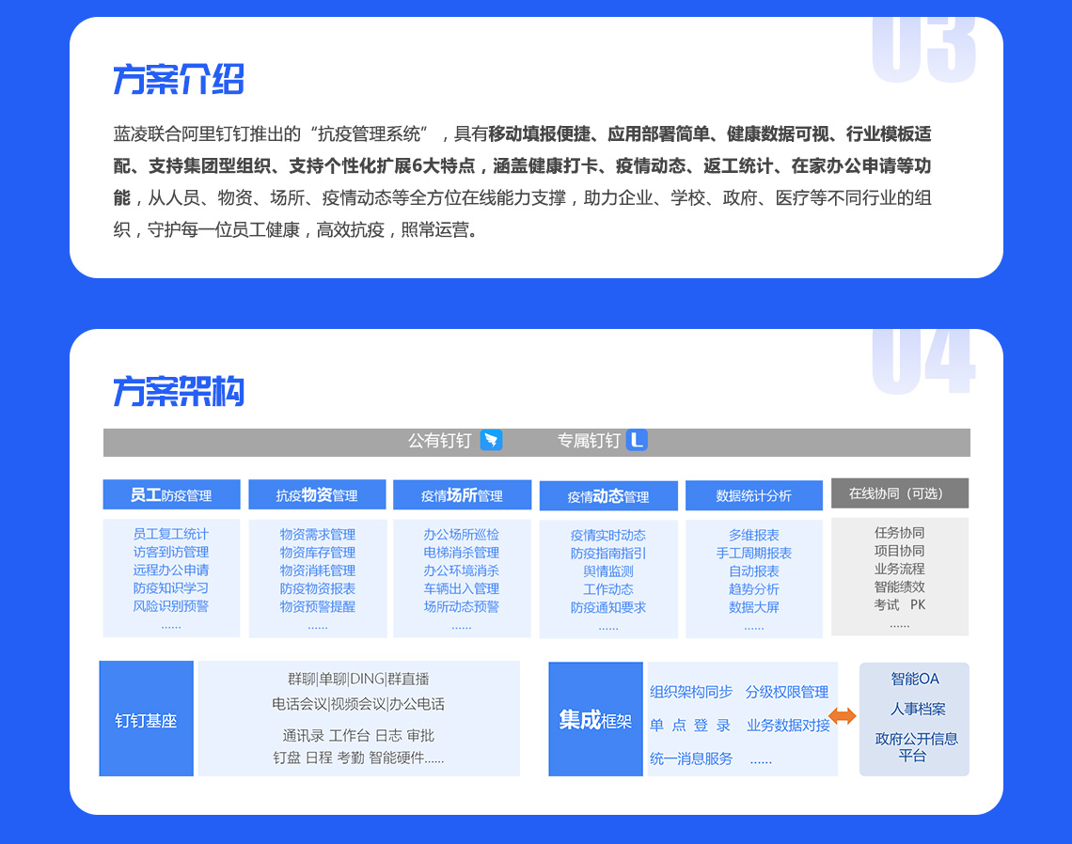Select the 防疫知识学习 entry

[x=171, y=587]
